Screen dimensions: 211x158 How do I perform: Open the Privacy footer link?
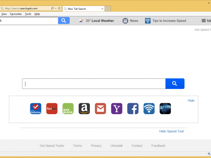click(96, 146)
